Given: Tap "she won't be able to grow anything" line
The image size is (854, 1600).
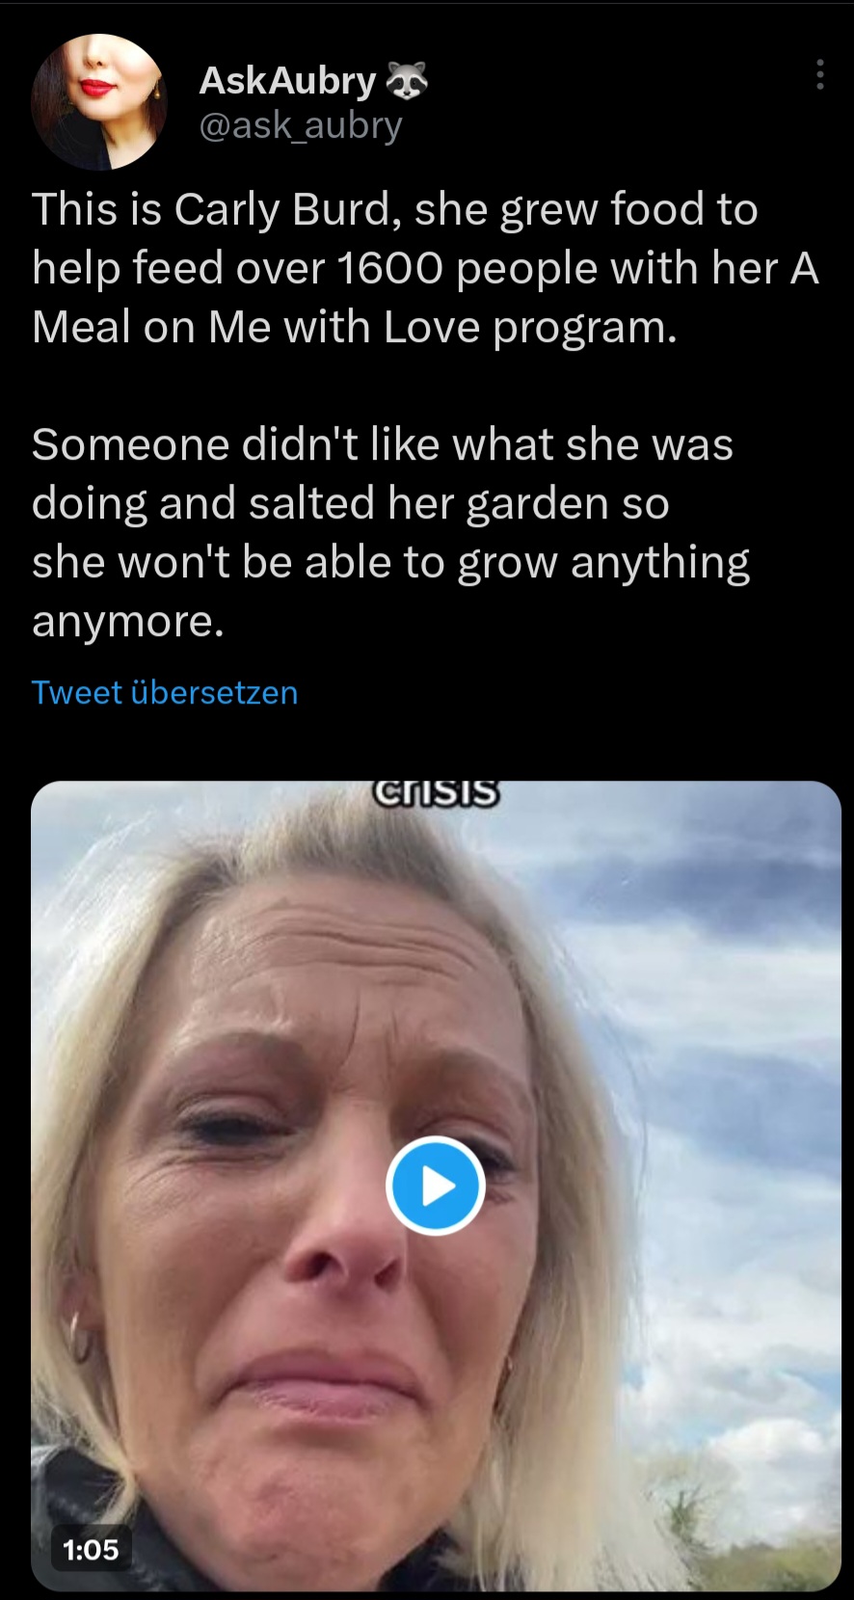Looking at the screenshot, I should (x=390, y=562).
